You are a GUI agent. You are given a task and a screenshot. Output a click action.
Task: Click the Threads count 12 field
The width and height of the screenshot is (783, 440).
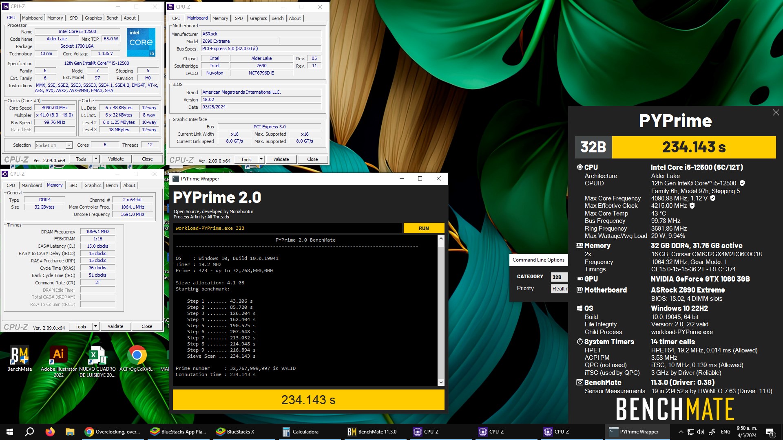(150, 145)
